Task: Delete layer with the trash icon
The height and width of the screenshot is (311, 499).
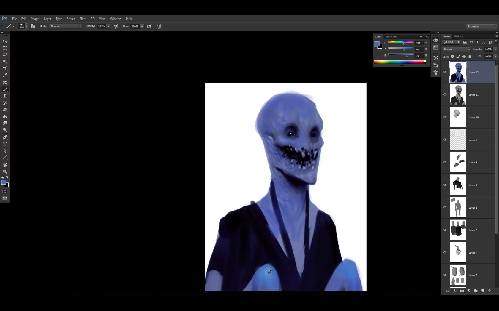Action: (490, 291)
